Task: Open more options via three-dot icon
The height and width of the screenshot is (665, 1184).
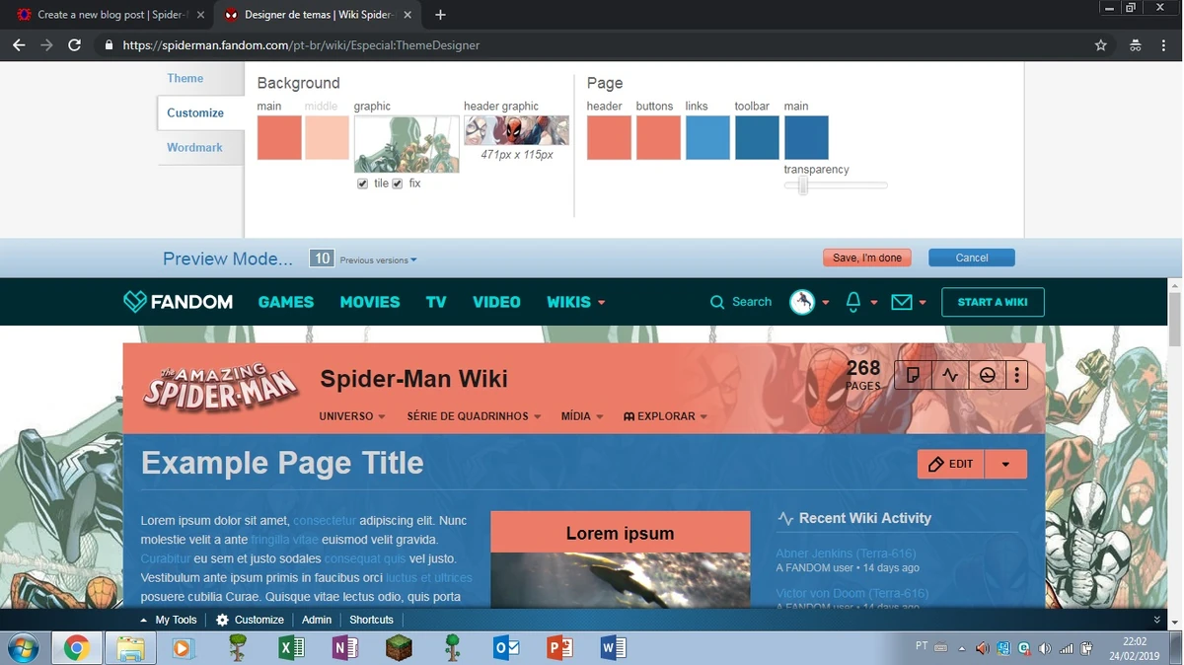Action: coord(1016,375)
